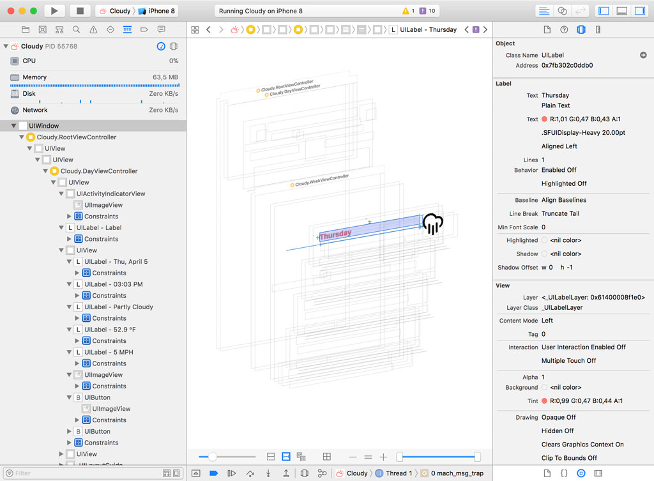Screen dimensions: 654x481
Task: Select the Breakpoint navigator icon
Action: (x=145, y=29)
